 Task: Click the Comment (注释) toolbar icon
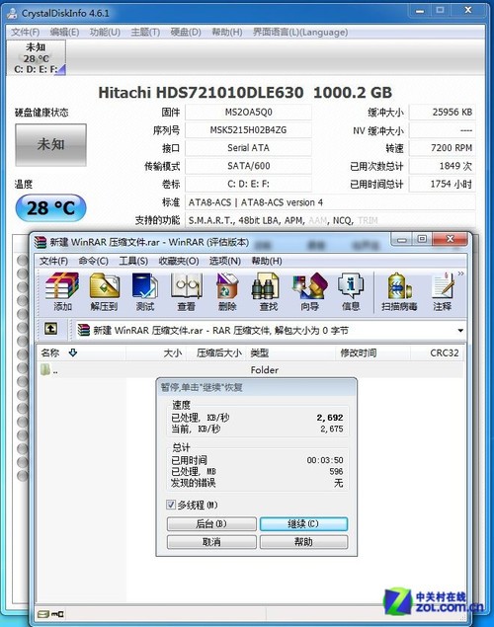click(443, 291)
